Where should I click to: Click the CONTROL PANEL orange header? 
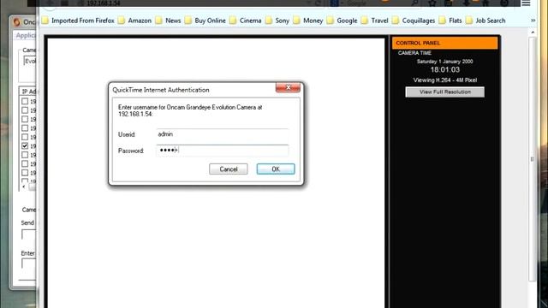coord(445,43)
